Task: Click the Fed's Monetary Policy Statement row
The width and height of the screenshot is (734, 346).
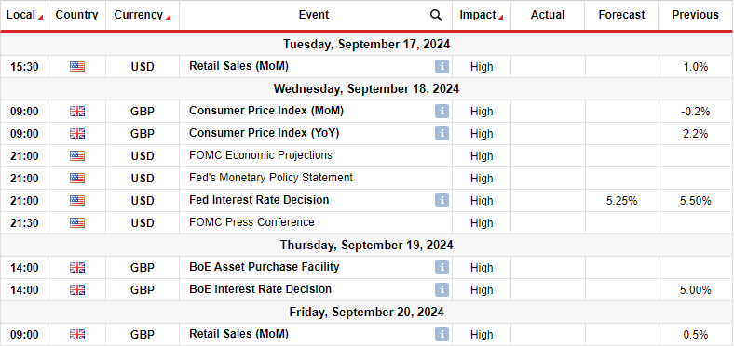Action: click(366, 179)
